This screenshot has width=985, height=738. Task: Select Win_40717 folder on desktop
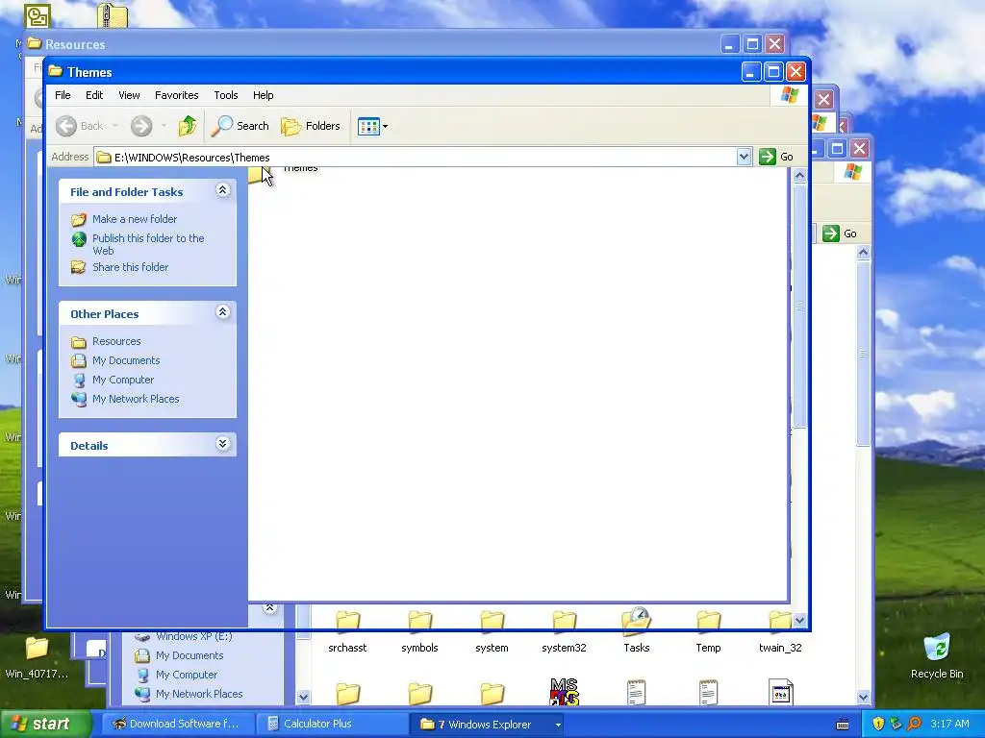(37, 657)
